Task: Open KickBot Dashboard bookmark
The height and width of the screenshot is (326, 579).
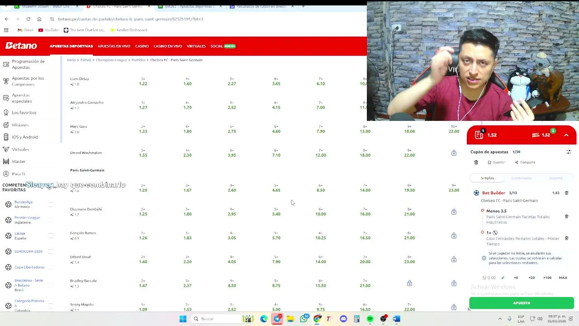Action: [x=128, y=30]
